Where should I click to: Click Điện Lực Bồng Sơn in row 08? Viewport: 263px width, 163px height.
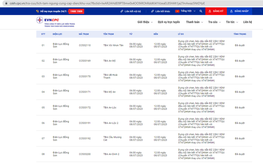[61, 154]
